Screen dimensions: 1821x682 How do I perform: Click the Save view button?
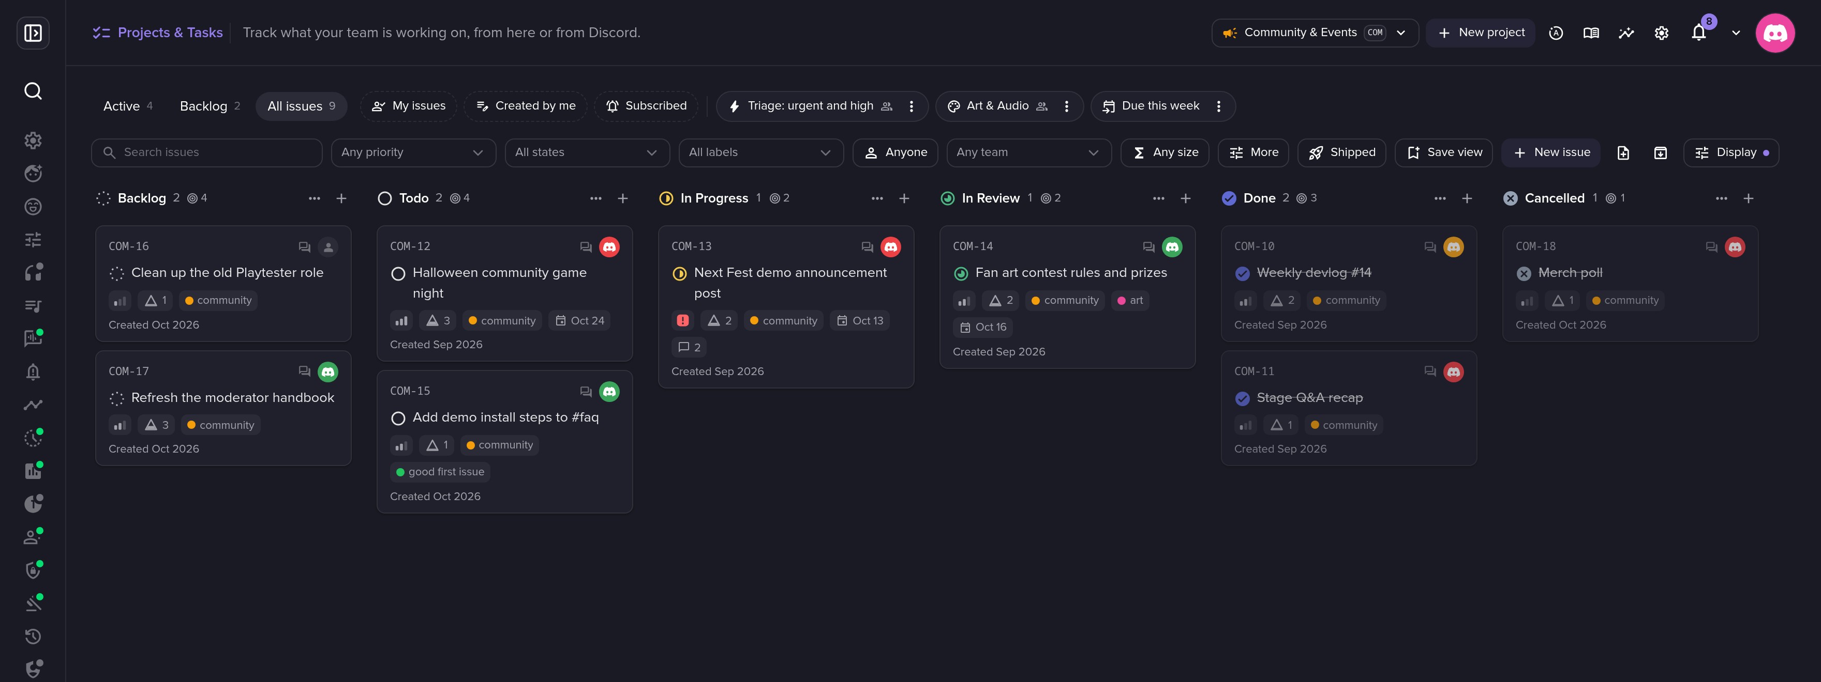pyautogui.click(x=1443, y=152)
